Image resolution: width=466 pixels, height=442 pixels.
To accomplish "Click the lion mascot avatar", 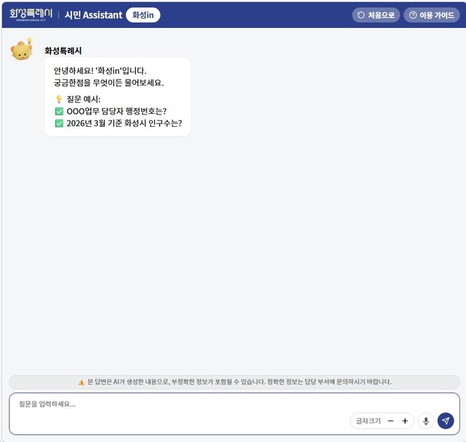I will click(x=22, y=49).
